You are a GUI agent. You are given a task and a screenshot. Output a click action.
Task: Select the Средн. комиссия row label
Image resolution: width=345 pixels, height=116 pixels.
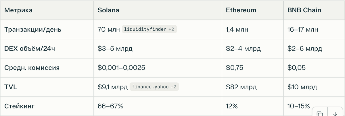point(32,68)
